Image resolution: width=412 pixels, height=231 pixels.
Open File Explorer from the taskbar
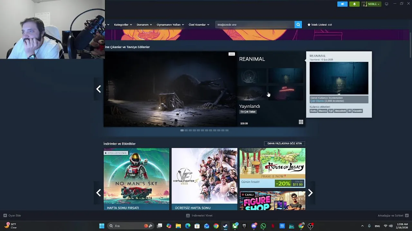[178, 226]
